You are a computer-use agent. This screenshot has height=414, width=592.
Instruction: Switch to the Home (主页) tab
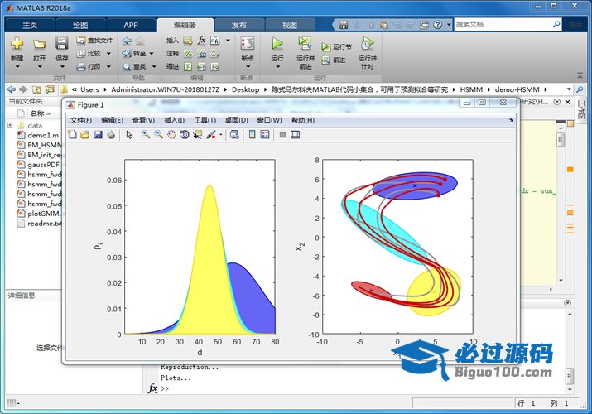coord(30,25)
